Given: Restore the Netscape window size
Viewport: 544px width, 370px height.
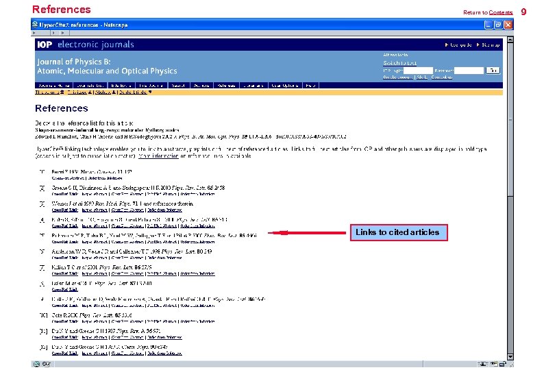Looking at the screenshot, I should tap(498, 25).
